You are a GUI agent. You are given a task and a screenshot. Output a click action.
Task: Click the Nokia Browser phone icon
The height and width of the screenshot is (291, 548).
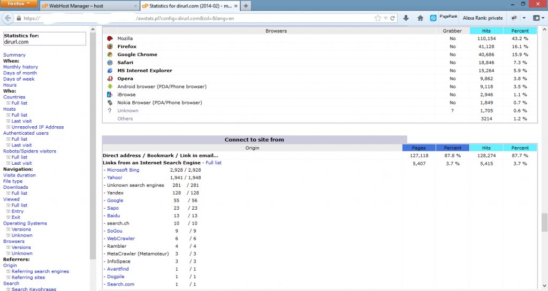pos(110,103)
